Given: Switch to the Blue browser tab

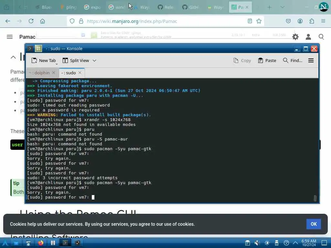Looking at the screenshot, I should [44, 7].
